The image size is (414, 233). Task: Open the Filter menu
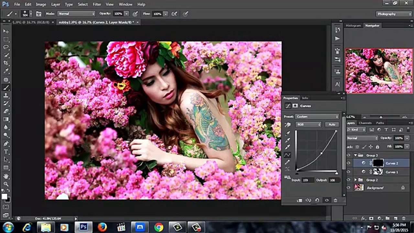97,5
